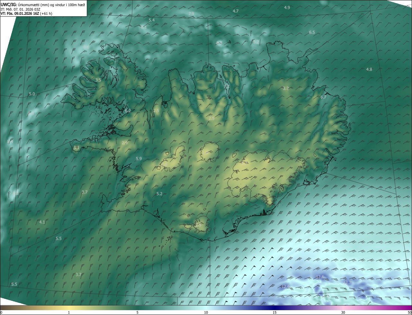Click the 6.2 value on the map

(128, 110)
